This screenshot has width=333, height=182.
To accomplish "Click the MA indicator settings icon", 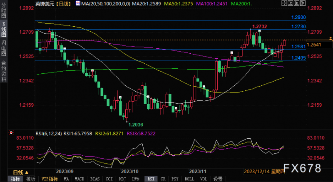I will click(x=78, y=3).
